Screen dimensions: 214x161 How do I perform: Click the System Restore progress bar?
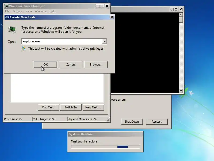[105, 147]
